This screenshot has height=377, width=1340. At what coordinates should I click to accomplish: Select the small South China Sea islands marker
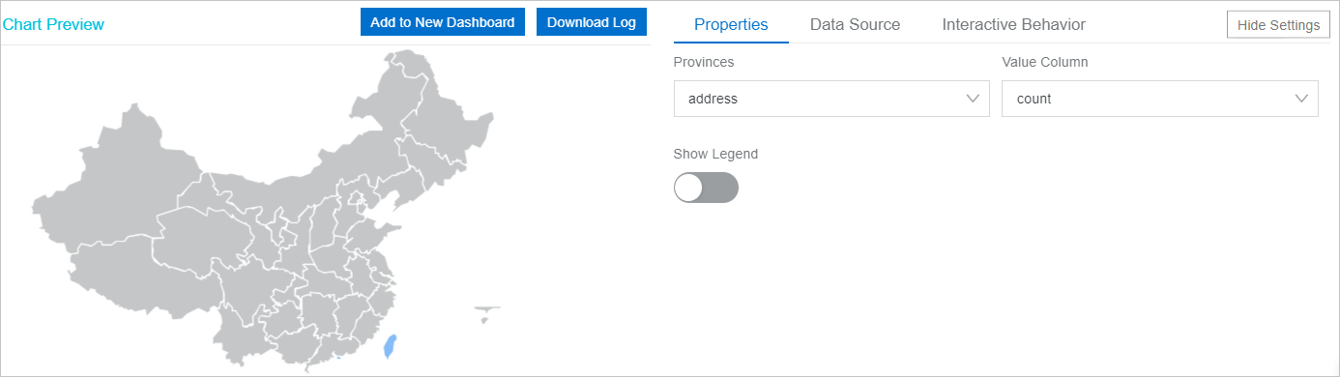click(x=487, y=313)
